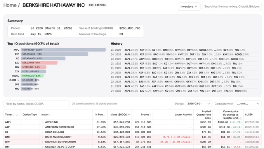Select the Q4 2025 history row label
The width and height of the screenshot is (264, 149).
[x=116, y=55]
